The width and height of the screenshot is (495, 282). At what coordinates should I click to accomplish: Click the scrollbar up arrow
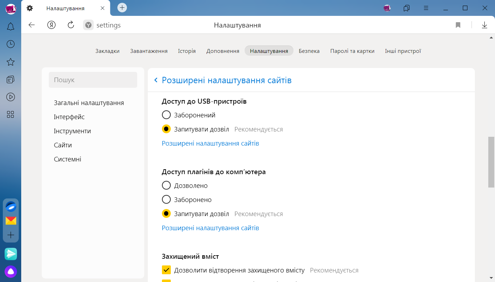tap(491, 37)
